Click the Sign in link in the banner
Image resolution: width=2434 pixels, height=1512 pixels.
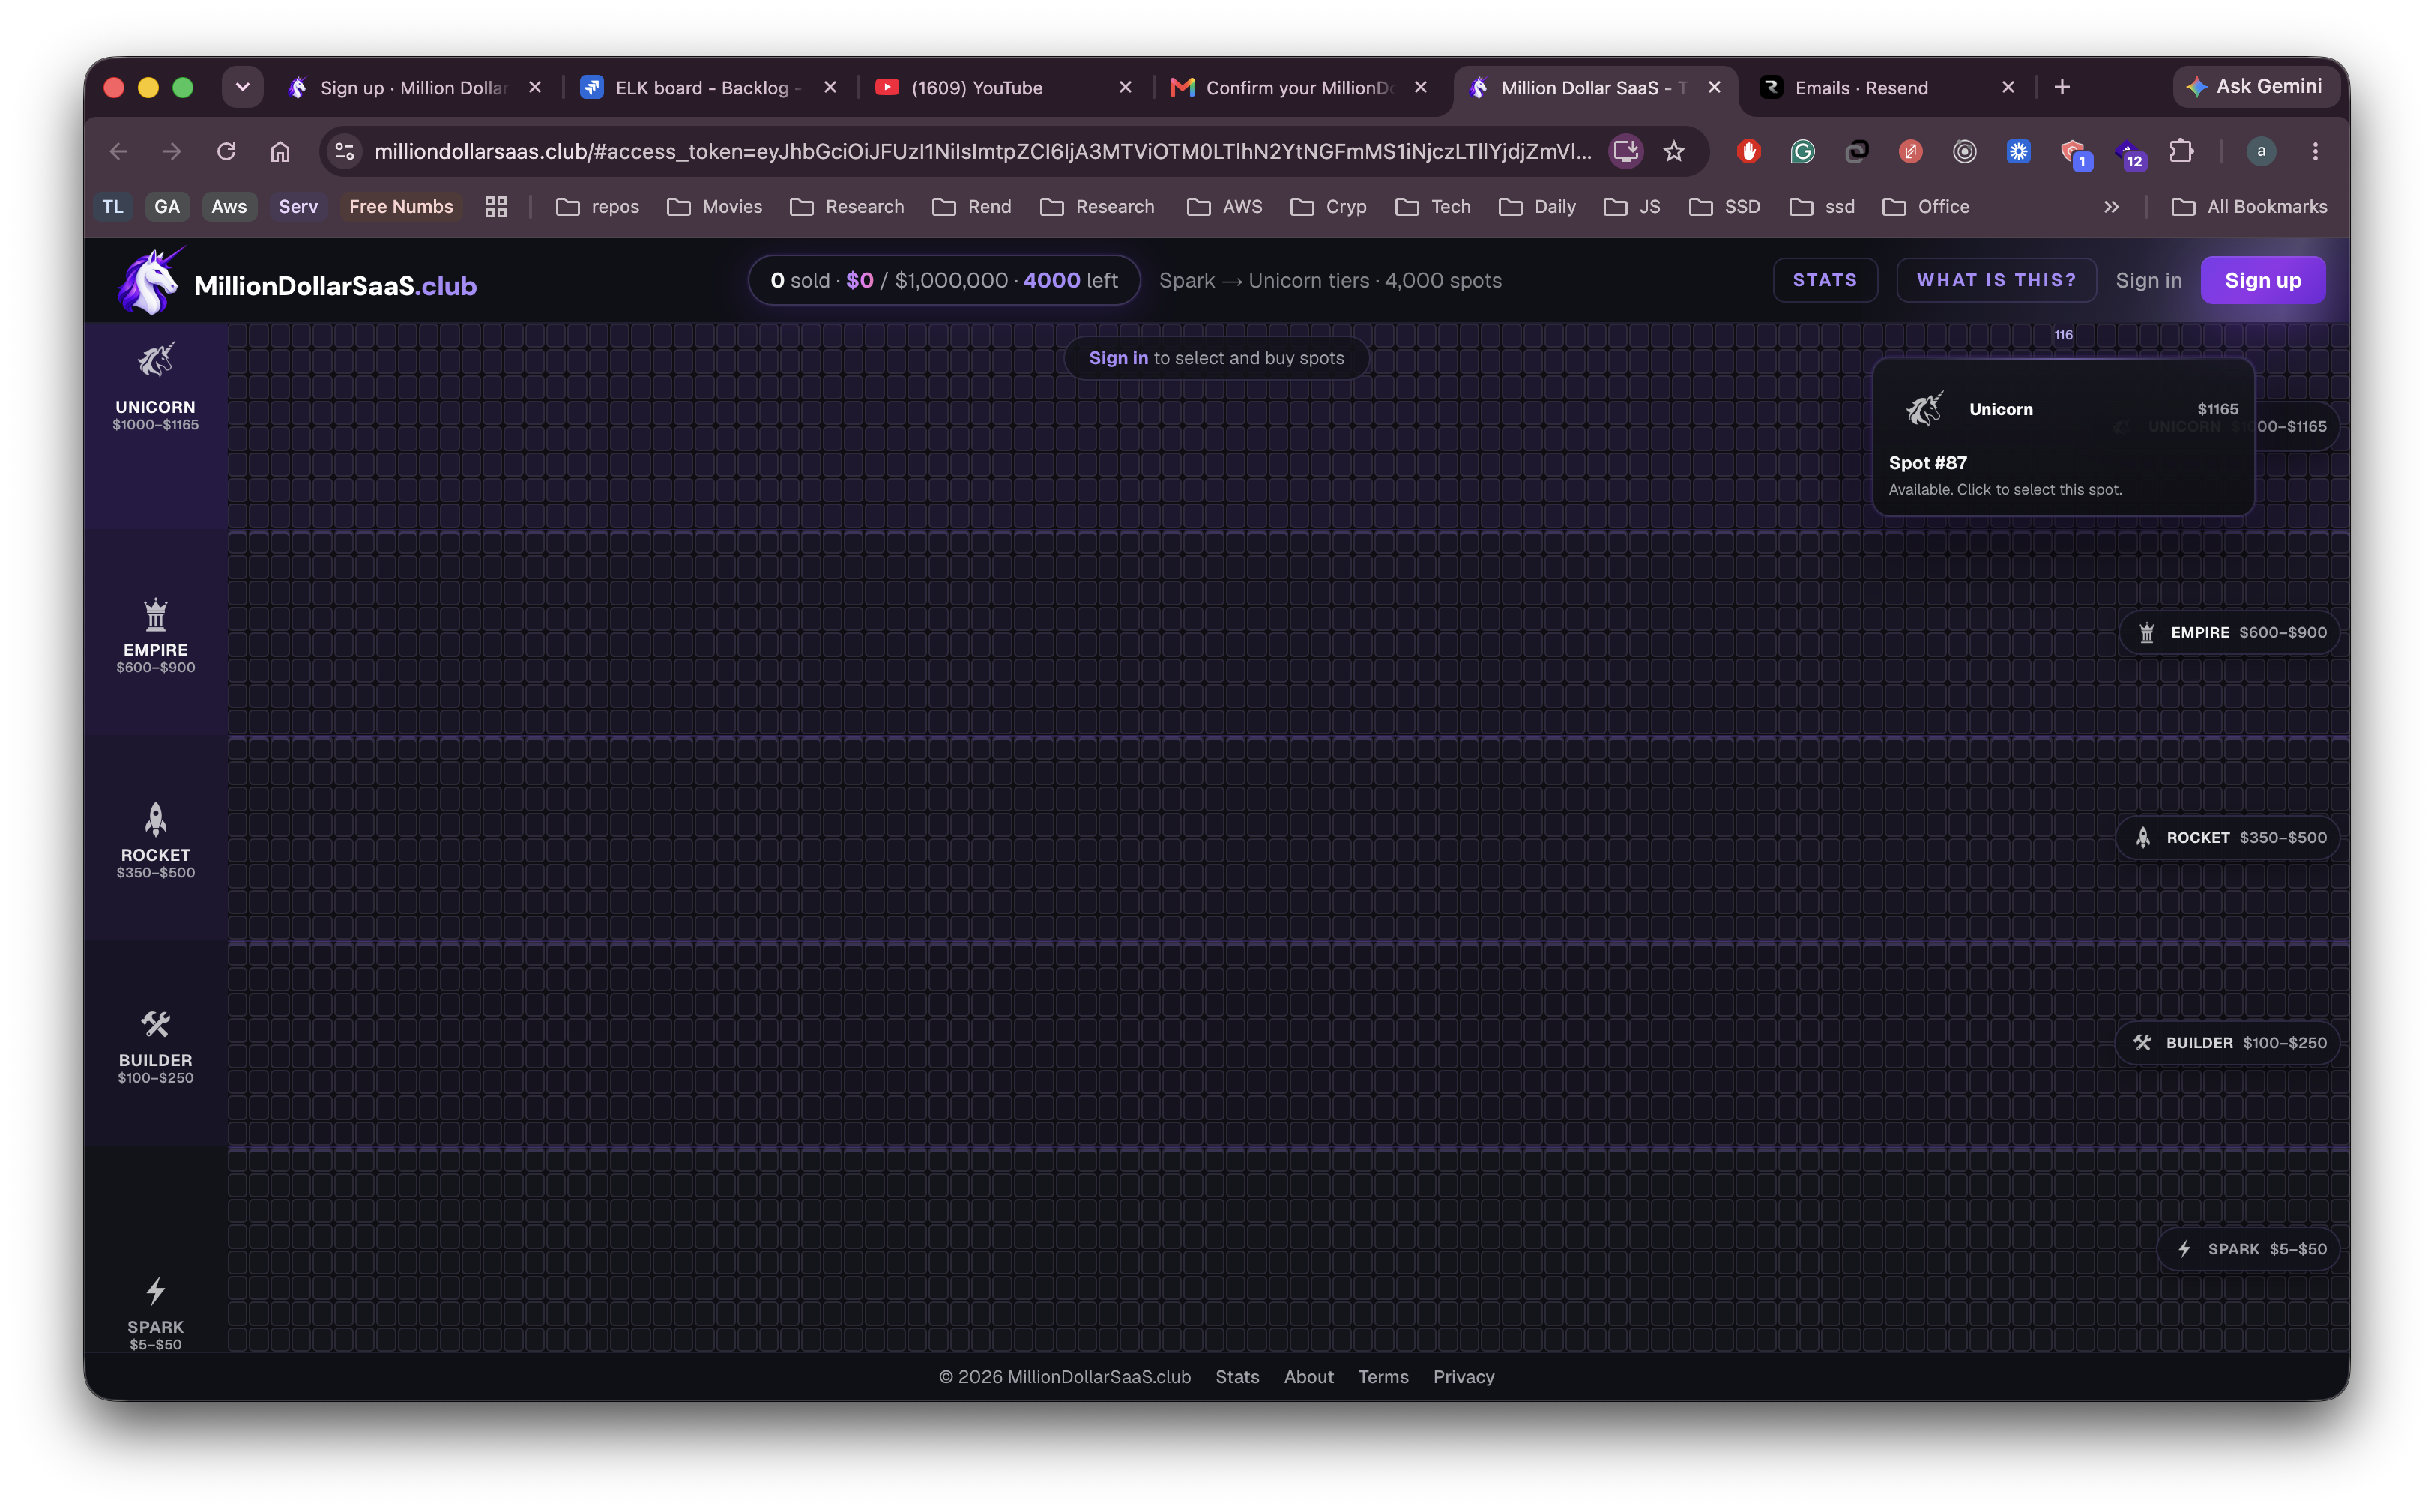point(1118,358)
